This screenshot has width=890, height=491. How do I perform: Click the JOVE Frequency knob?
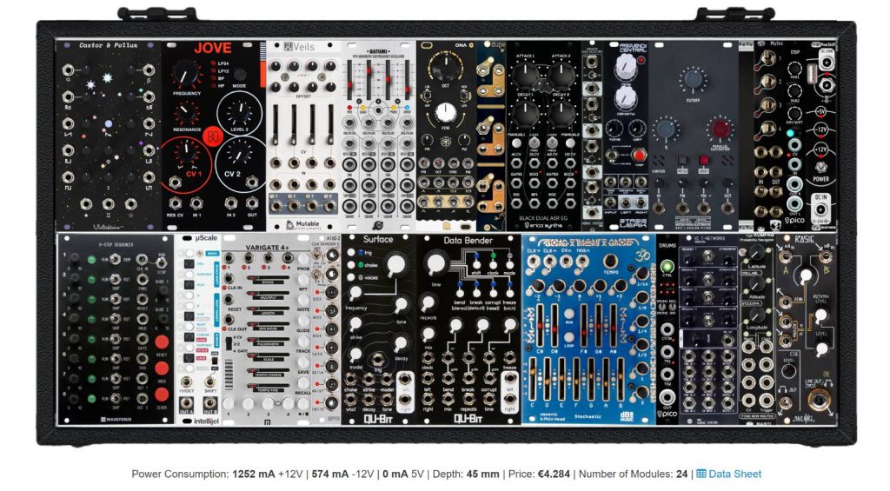pos(186,76)
